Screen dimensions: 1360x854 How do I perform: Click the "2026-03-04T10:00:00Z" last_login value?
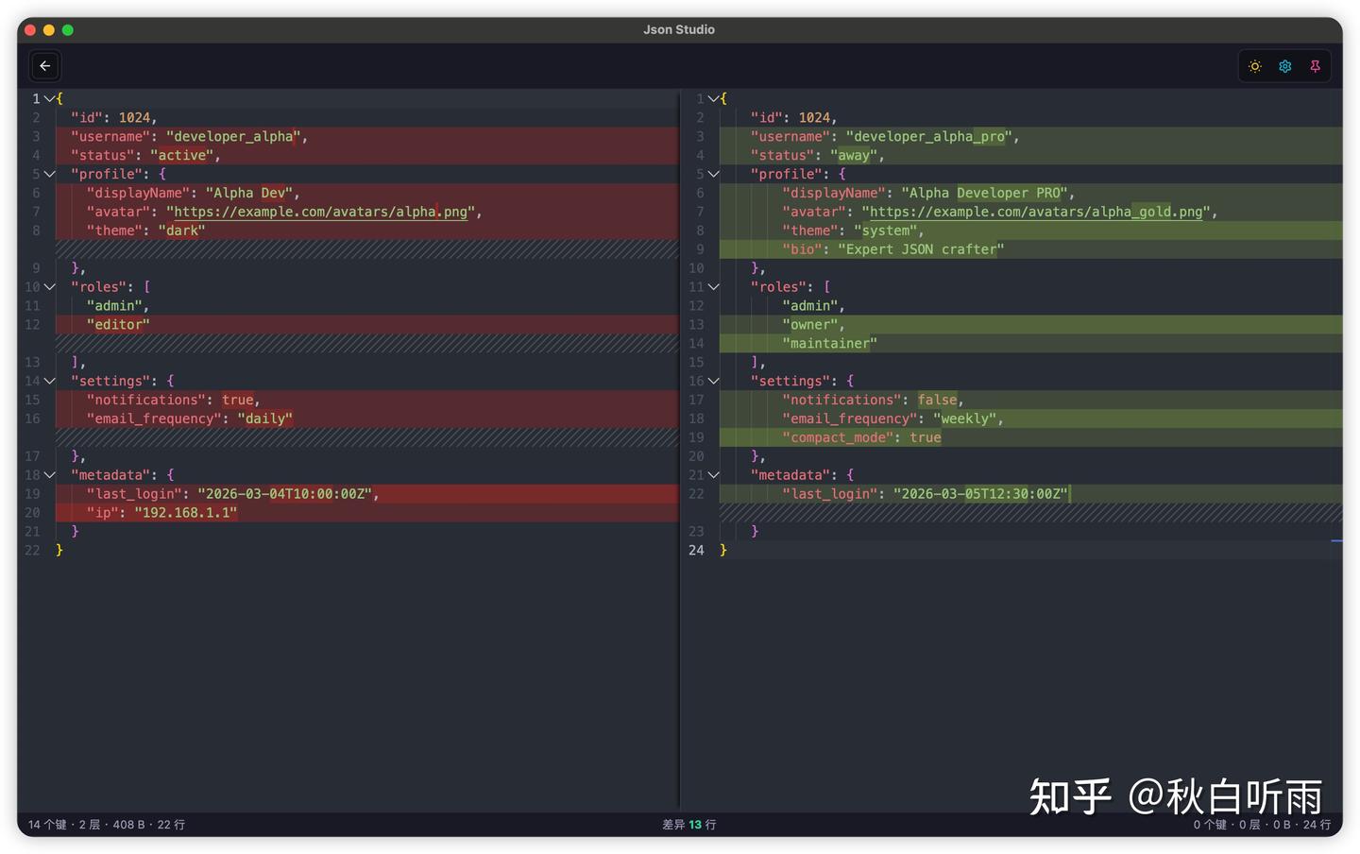point(285,494)
